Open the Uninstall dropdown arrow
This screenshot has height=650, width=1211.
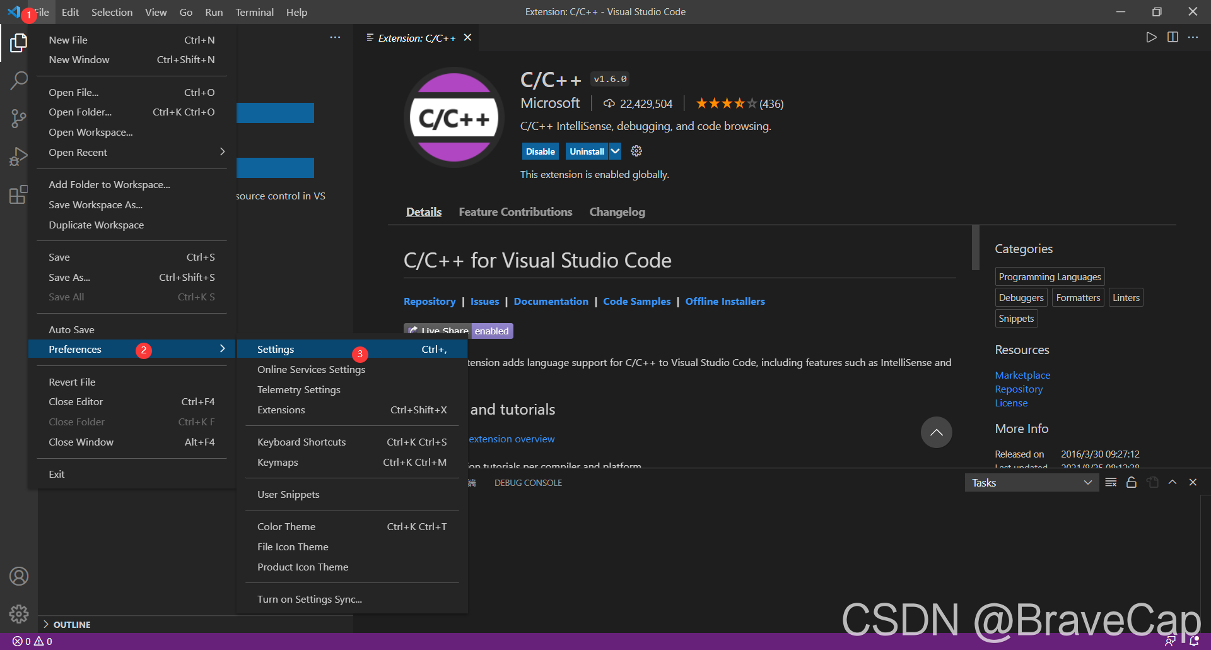615,151
